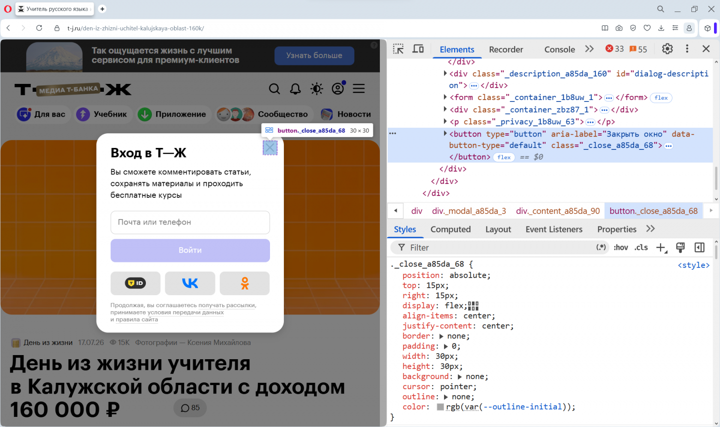This screenshot has width=720, height=427.
Task: Open the Computed styles tab
Action: [x=450, y=229]
